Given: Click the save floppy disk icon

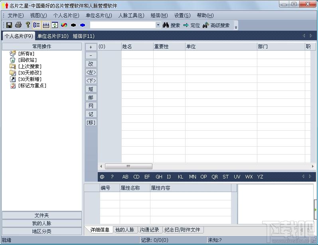Looking at the screenshot, I should tap(9, 25).
